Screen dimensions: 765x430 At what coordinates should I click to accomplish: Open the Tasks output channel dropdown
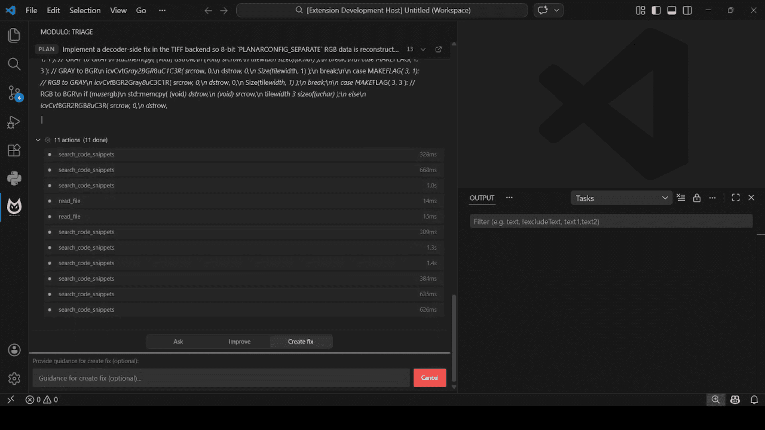[621, 198]
